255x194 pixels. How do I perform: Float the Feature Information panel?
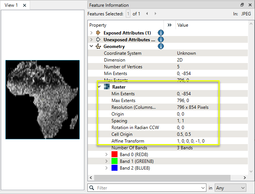[x=242, y=5]
